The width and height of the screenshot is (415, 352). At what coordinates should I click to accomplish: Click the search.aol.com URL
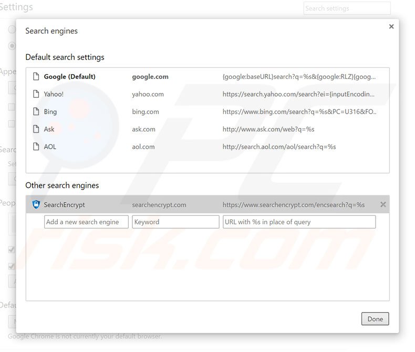click(x=279, y=147)
